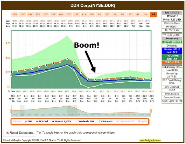Click the Normal P/FFO Ratio 12.0 swatch
This screenshot has width=185, height=144.
[172, 51]
